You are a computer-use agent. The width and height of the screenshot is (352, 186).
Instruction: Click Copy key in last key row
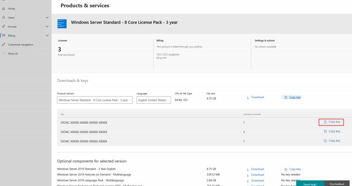coord(334,140)
